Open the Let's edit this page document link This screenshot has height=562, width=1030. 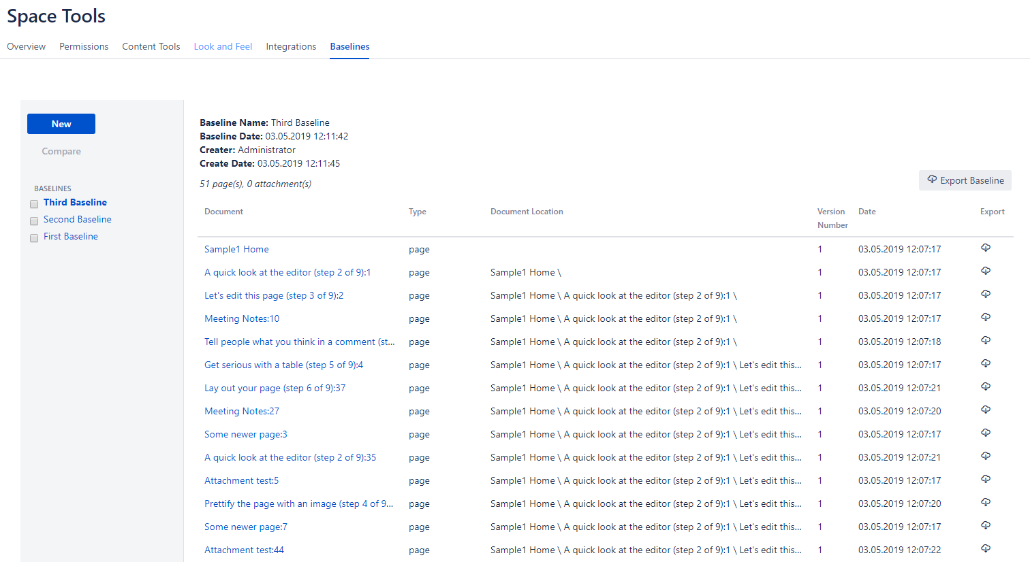[274, 295]
